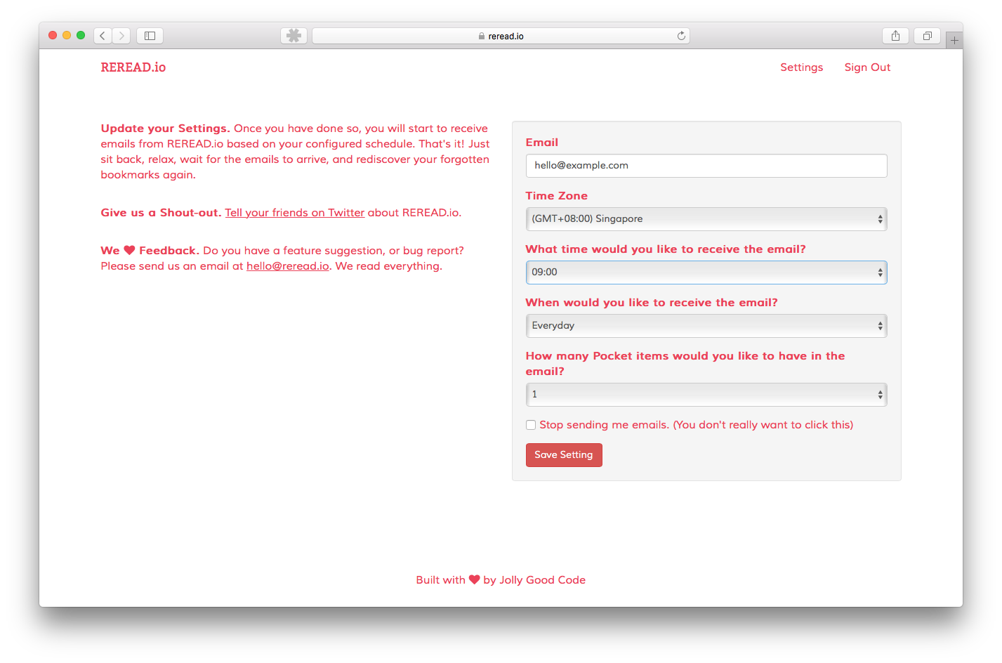Change the number of Pocket items
The height and width of the screenshot is (663, 1002).
[x=706, y=394]
